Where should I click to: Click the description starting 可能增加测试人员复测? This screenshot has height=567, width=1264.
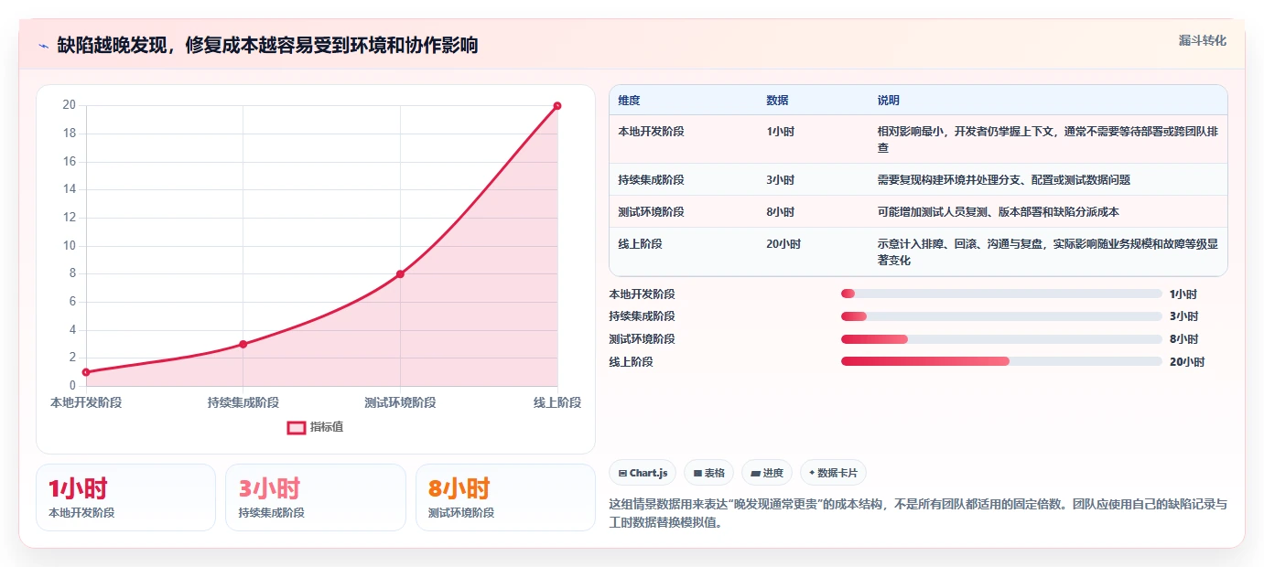[998, 212]
